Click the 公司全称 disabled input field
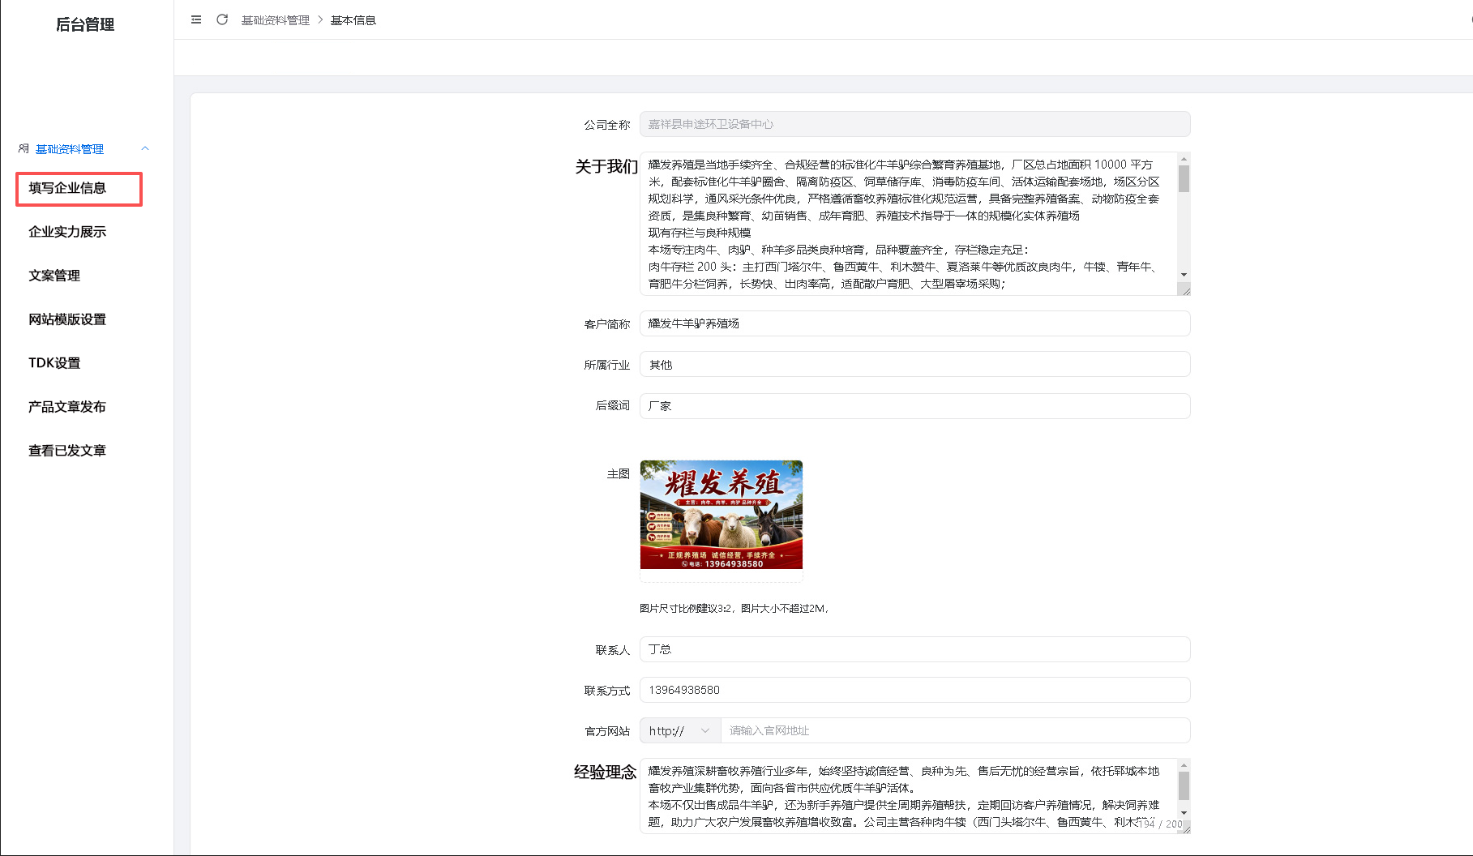1473x856 pixels. click(914, 124)
